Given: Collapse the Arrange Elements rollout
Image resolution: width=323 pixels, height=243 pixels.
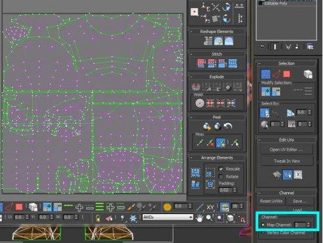Looking at the screenshot, I should (x=191, y=158).
